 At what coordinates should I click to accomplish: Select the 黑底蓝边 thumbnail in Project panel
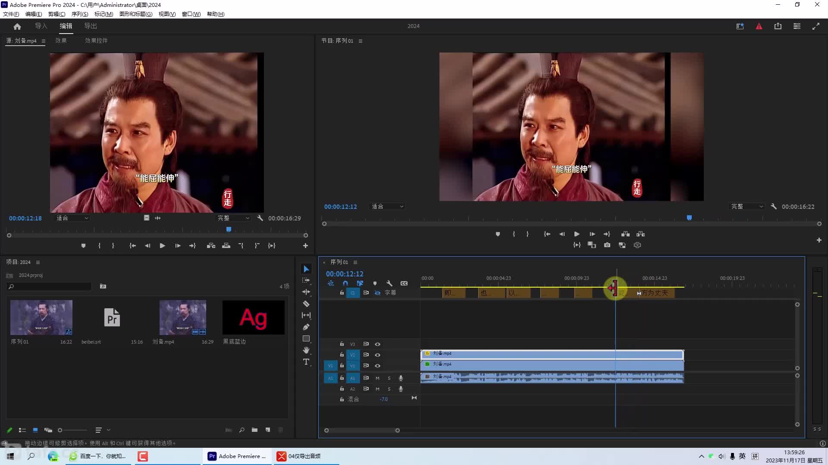(x=254, y=318)
